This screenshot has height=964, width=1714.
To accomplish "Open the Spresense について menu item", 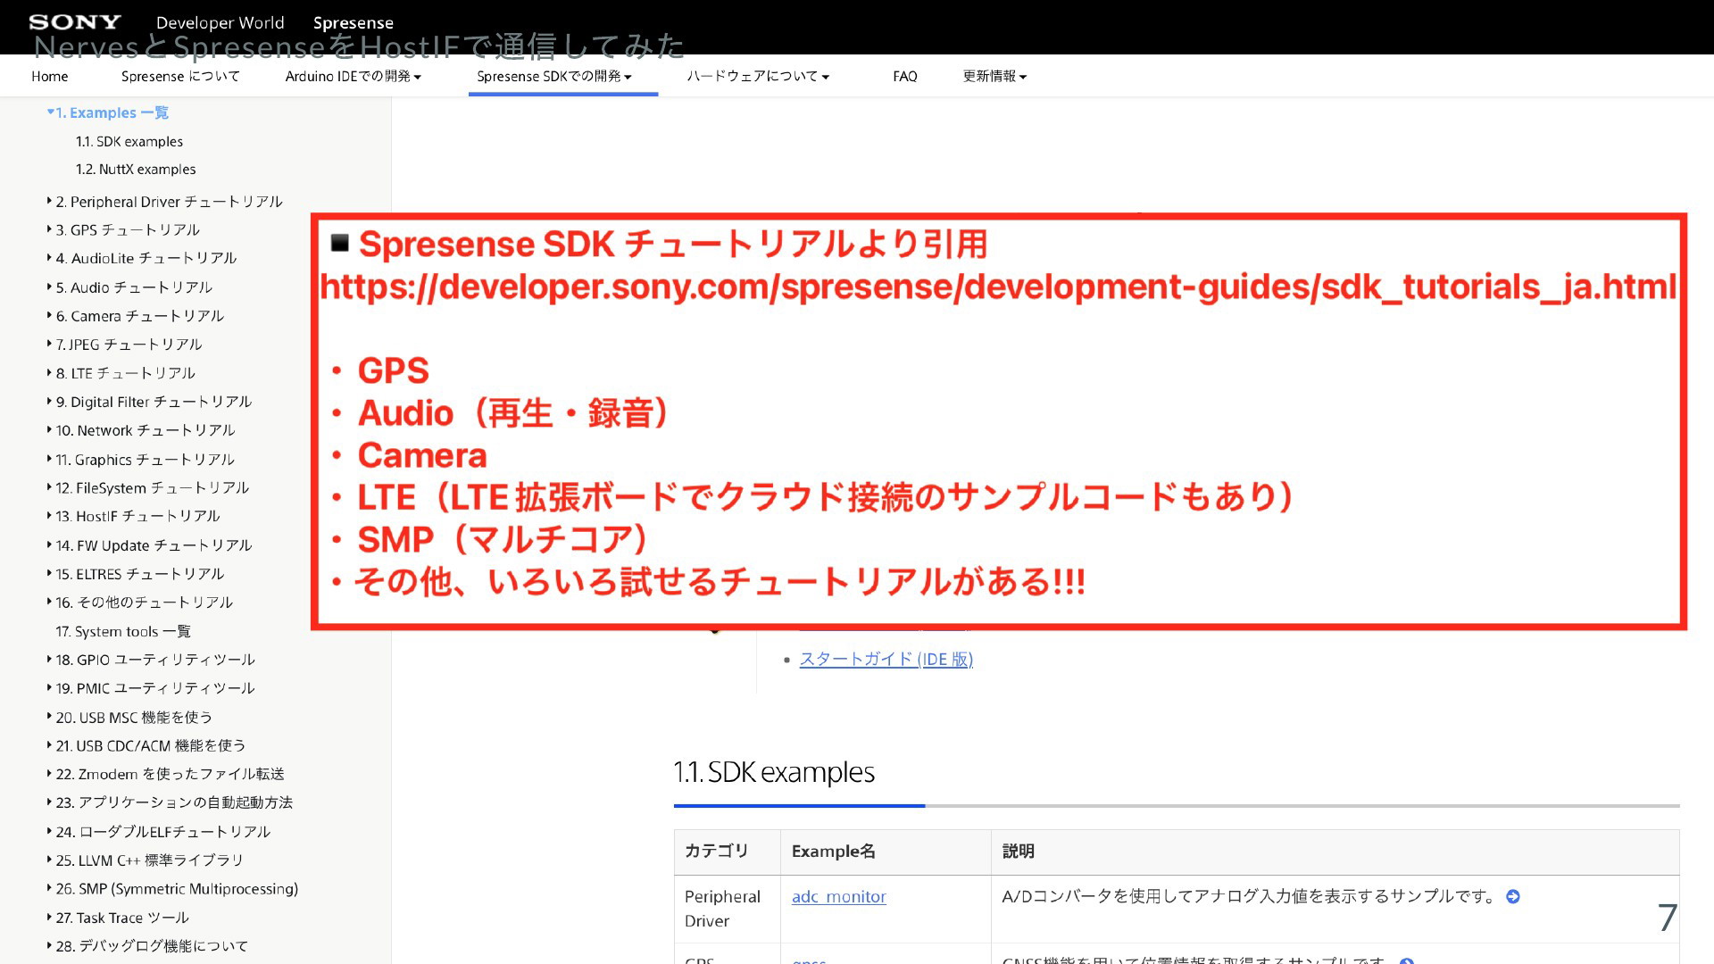I will tap(180, 76).
